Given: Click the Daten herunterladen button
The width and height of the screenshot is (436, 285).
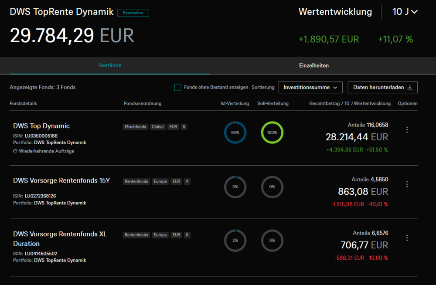Looking at the screenshot, I should [383, 87].
